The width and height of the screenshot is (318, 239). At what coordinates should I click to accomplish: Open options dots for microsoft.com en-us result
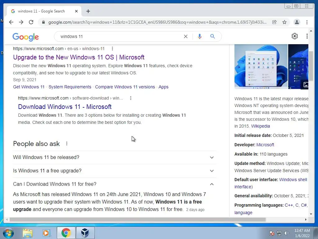tap(112, 49)
